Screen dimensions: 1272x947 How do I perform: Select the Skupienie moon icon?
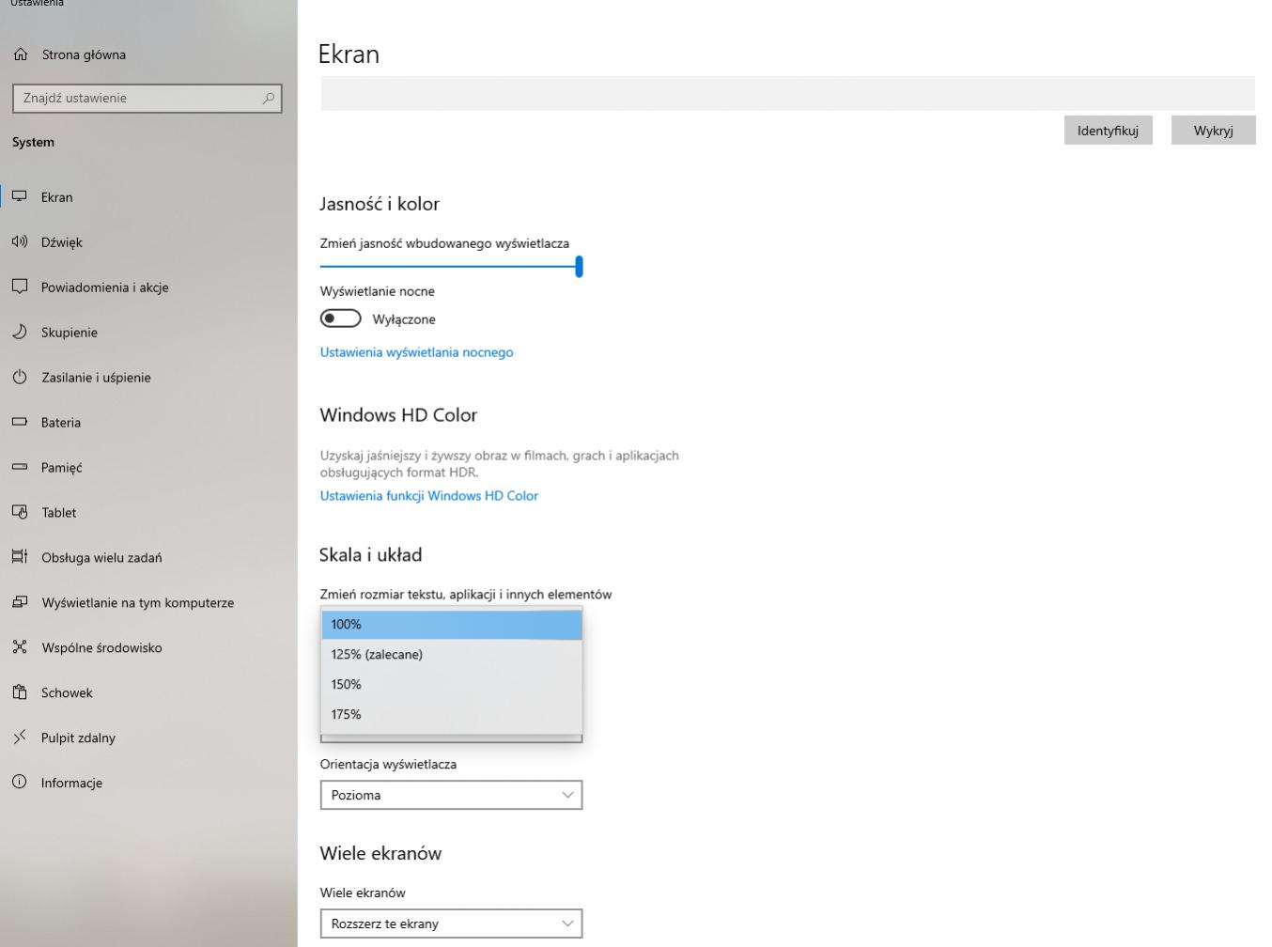click(20, 333)
